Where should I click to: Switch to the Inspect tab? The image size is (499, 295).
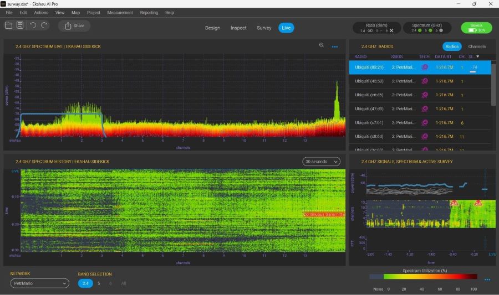(x=238, y=28)
